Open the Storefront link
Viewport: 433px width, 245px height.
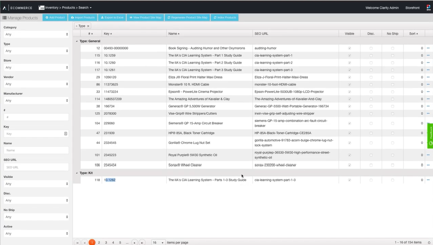tap(412, 8)
